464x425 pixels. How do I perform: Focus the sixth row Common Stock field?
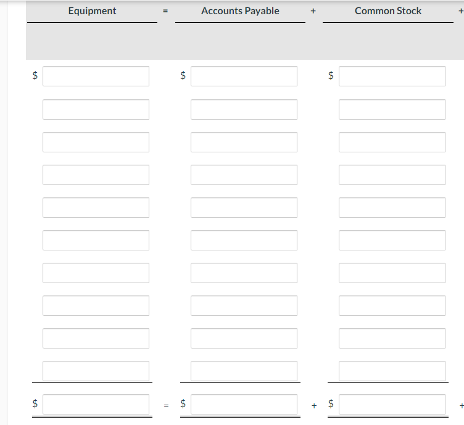(392, 240)
